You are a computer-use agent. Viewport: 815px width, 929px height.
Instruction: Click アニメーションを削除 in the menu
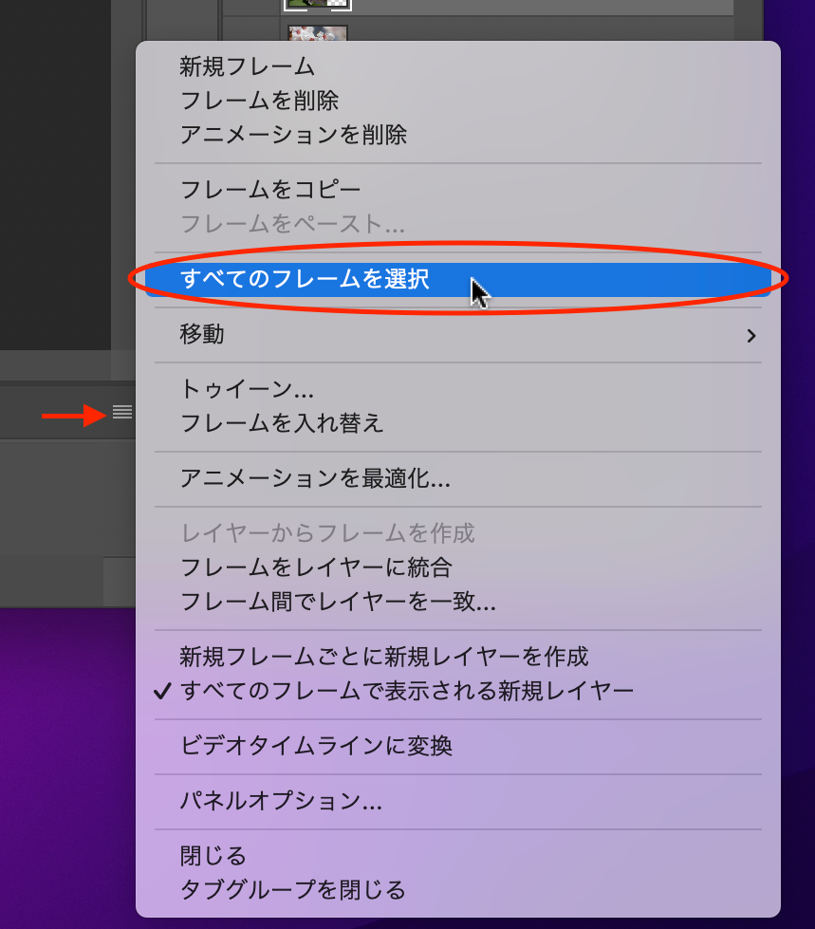(458, 135)
